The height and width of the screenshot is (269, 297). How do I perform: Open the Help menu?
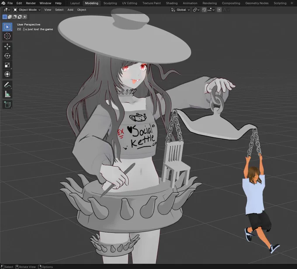pyautogui.click(x=58, y=3)
